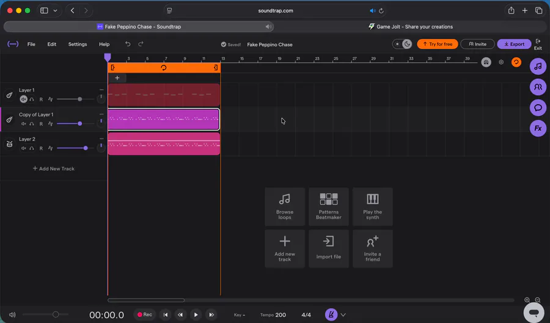Open the Help menu
The width and height of the screenshot is (550, 323).
click(104, 44)
